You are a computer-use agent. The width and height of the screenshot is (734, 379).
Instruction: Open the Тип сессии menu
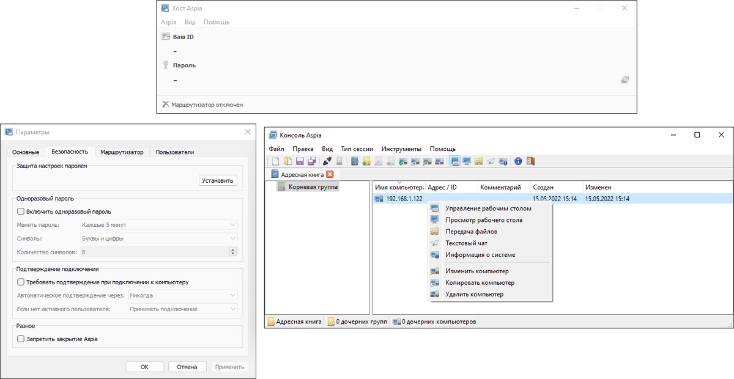pyautogui.click(x=357, y=149)
